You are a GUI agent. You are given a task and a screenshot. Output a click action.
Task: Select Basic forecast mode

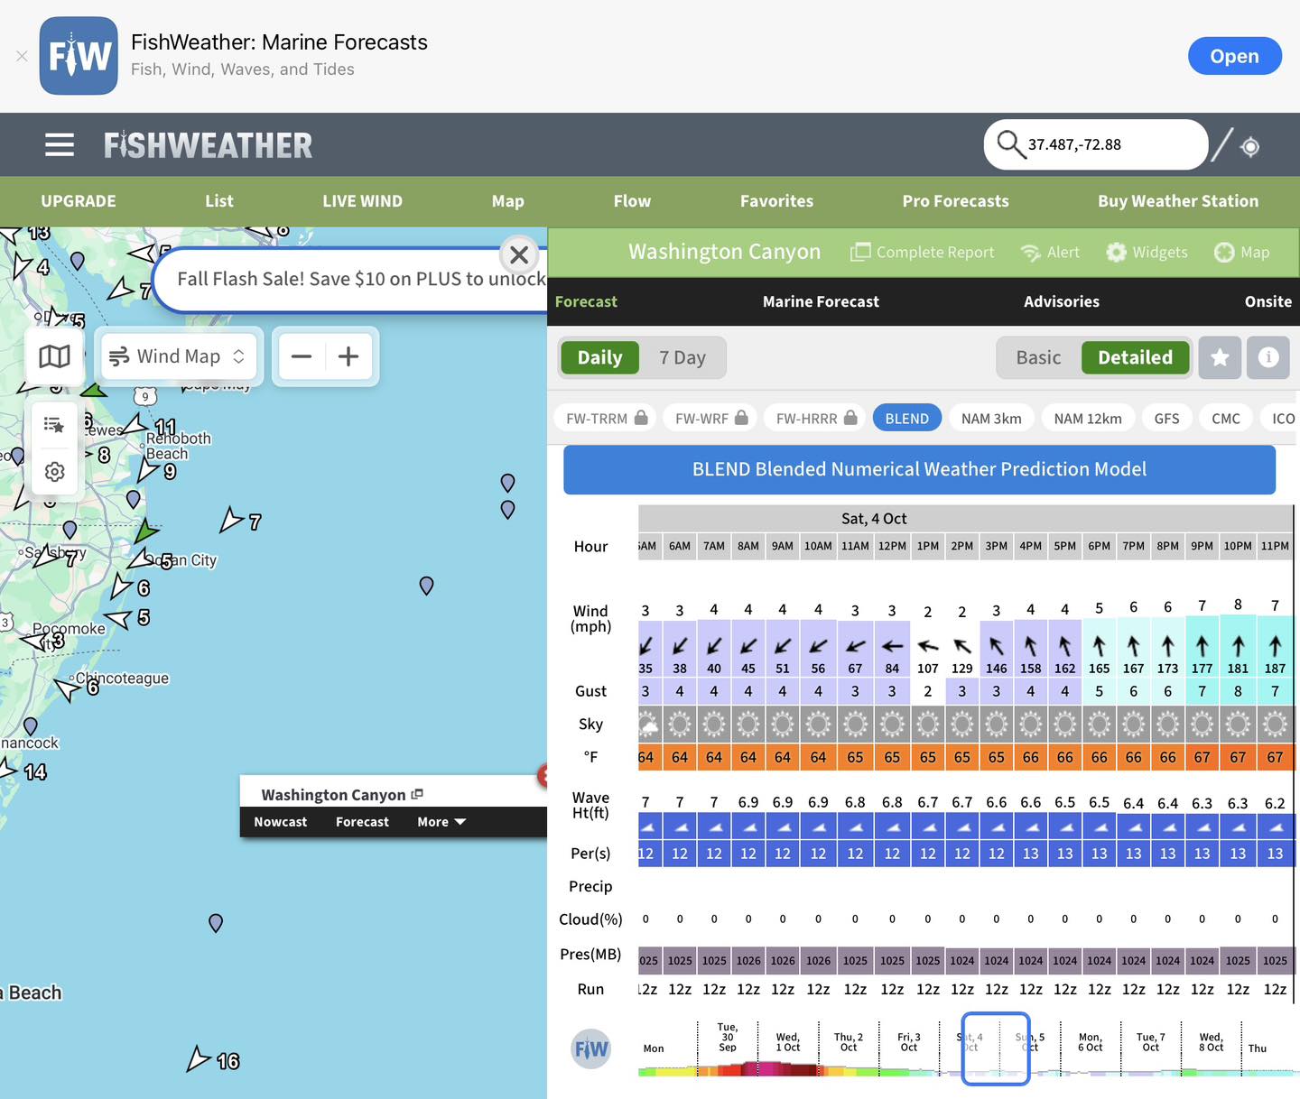click(1038, 358)
